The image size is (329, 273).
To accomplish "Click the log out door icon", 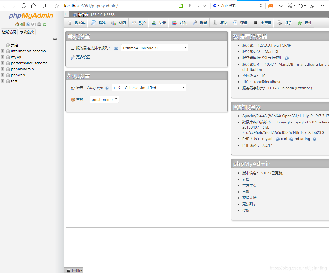I will pos(23,24).
